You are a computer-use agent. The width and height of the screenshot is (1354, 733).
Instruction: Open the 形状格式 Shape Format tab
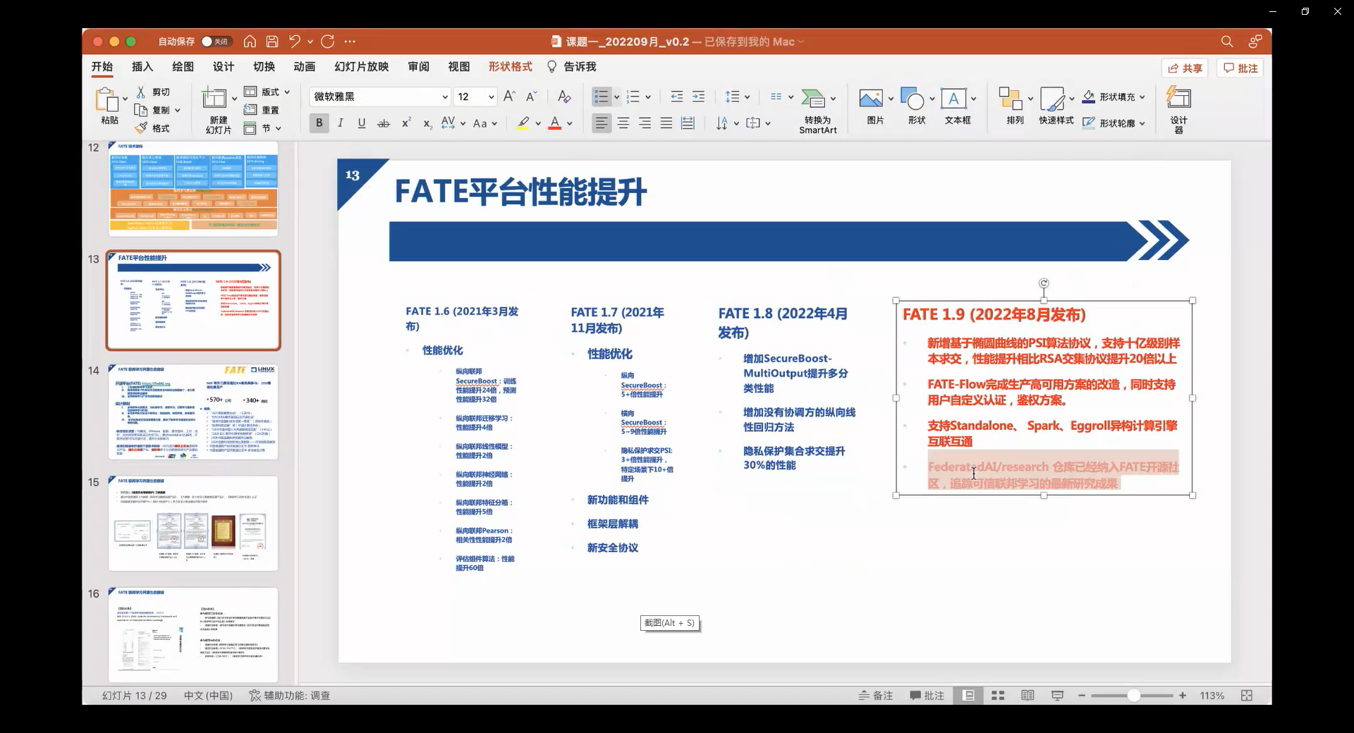[x=511, y=66]
